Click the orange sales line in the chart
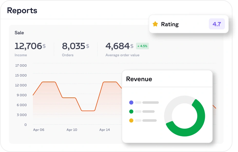The height and width of the screenshot is (152, 238). click(69, 98)
